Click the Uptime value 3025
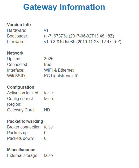This screenshot has height=168, width=139. pyautogui.click(x=48, y=59)
